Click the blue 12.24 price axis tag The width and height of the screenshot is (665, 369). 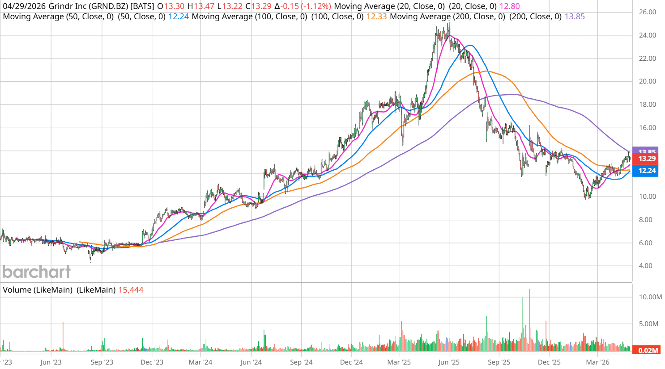(x=646, y=171)
